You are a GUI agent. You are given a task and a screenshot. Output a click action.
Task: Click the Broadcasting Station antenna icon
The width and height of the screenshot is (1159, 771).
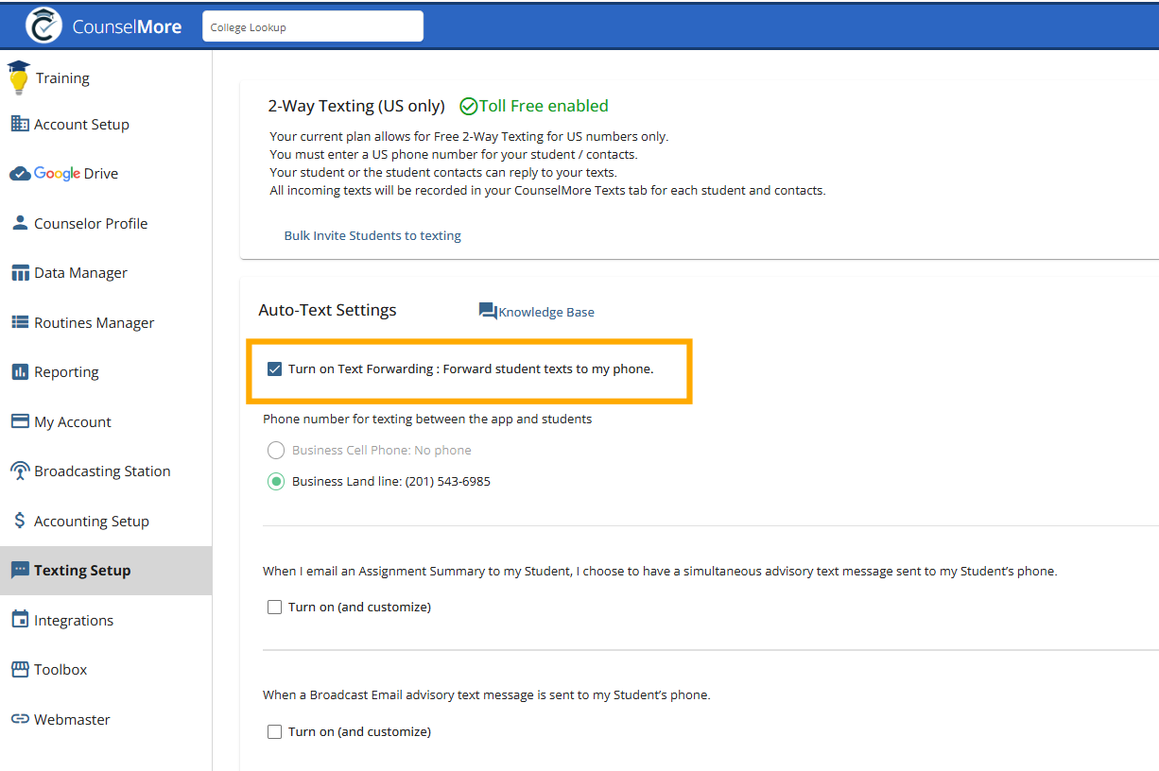[20, 471]
